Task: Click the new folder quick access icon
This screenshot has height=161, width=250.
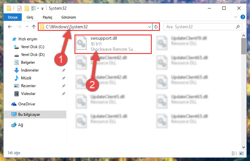Action: tap(27, 8)
